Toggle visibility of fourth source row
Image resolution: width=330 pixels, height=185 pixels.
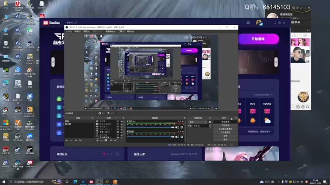click(118, 129)
